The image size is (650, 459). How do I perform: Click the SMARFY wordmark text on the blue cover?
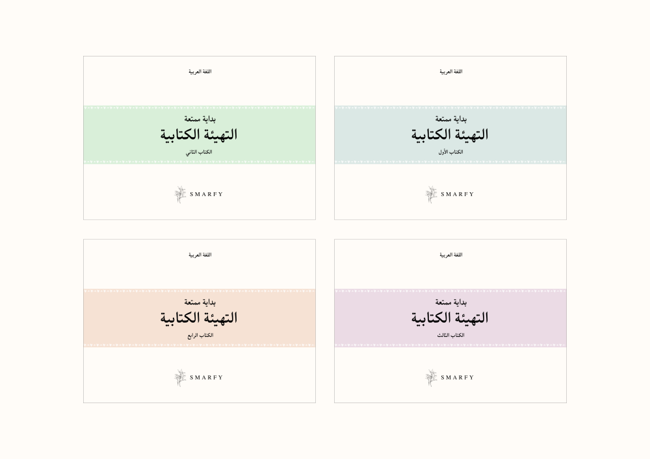tap(458, 194)
